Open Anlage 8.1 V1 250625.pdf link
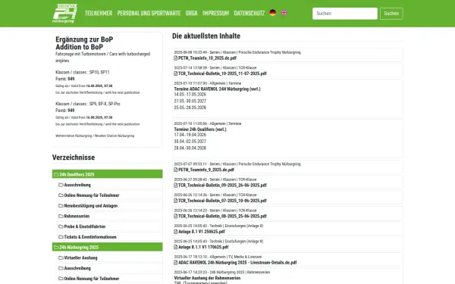This screenshot has width=455, height=284. 202,232
